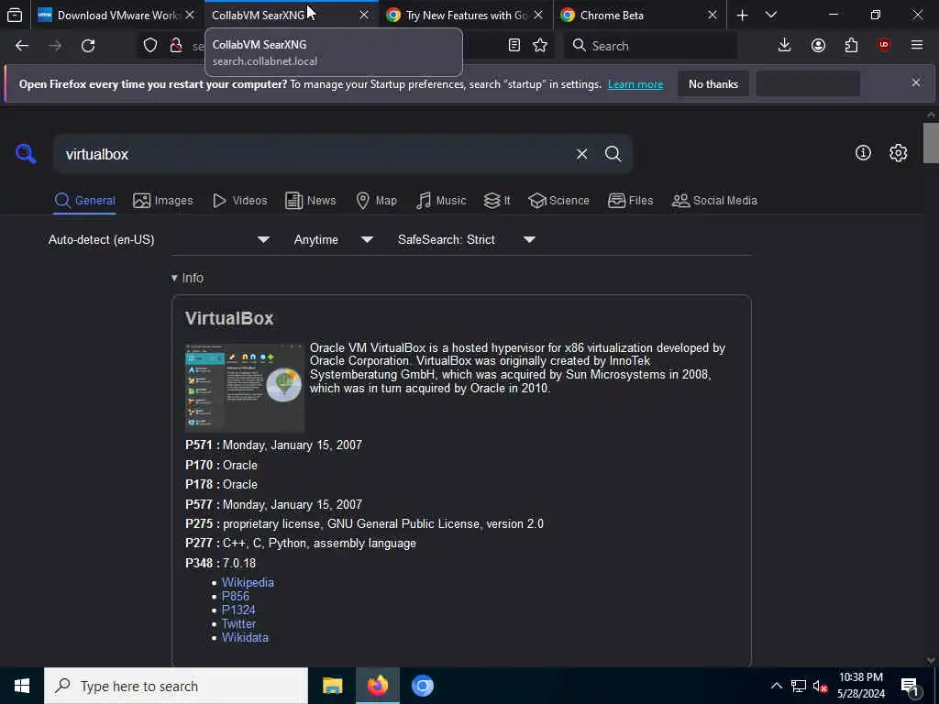This screenshot has width=939, height=704.
Task: Select the News search category
Action: (x=311, y=201)
